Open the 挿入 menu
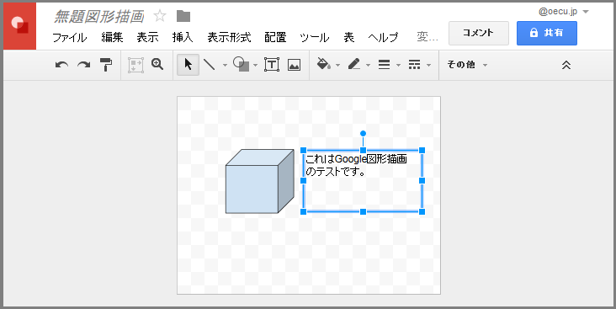Viewport: 616px width, 309px height. pos(183,37)
